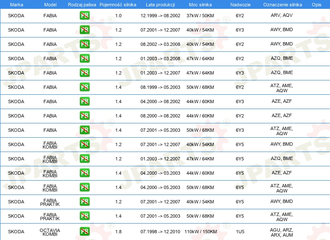
Task: Click the fuel icon in the Fabia 1.0 row
Action: pyautogui.click(x=84, y=16)
